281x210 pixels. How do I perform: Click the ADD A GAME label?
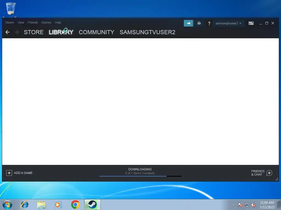coord(23,173)
